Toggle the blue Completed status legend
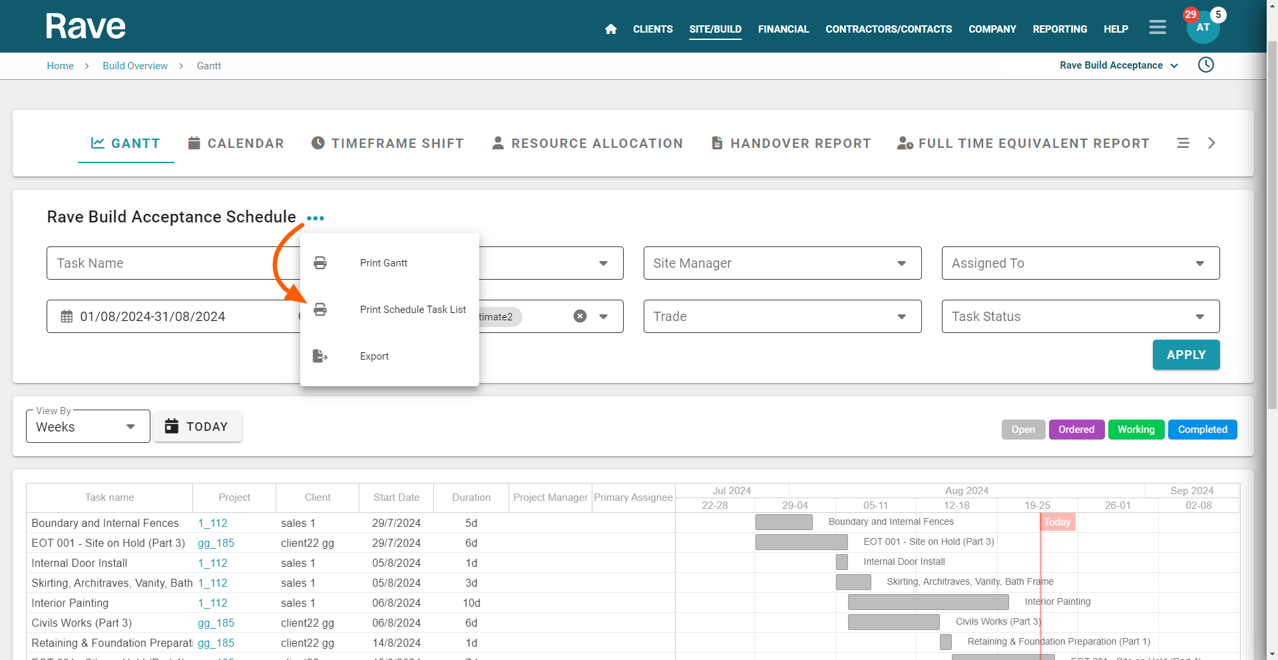Screen dimensions: 1278x660 click(x=1202, y=430)
